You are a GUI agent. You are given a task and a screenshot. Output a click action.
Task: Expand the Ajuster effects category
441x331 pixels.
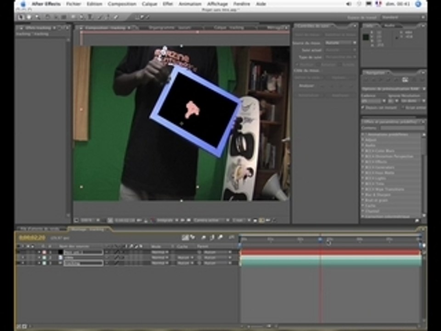tap(363, 140)
